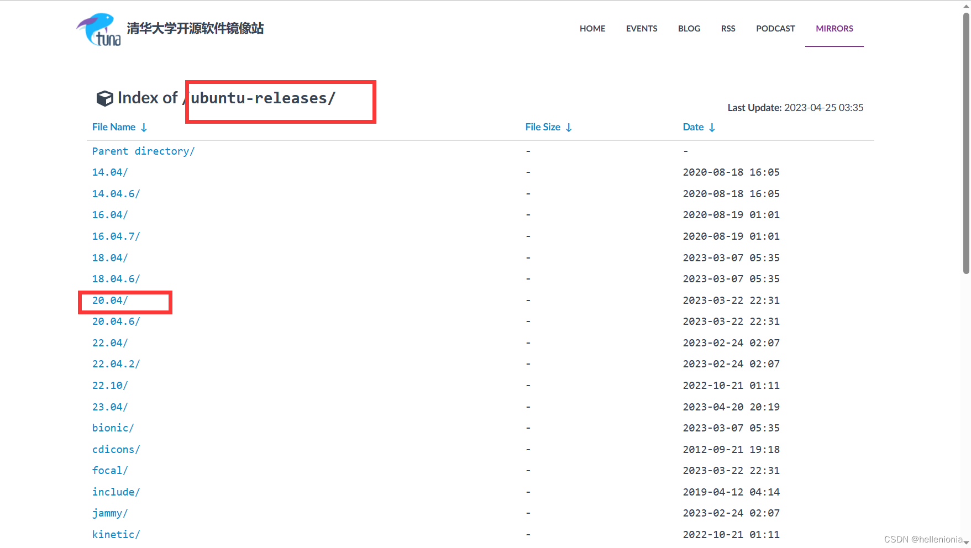Open the bionic/ directory
Screen dimensions: 971x548
coord(113,428)
